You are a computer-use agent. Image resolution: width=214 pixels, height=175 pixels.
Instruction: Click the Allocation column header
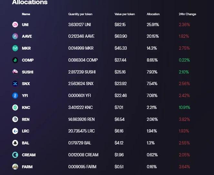(153, 14)
